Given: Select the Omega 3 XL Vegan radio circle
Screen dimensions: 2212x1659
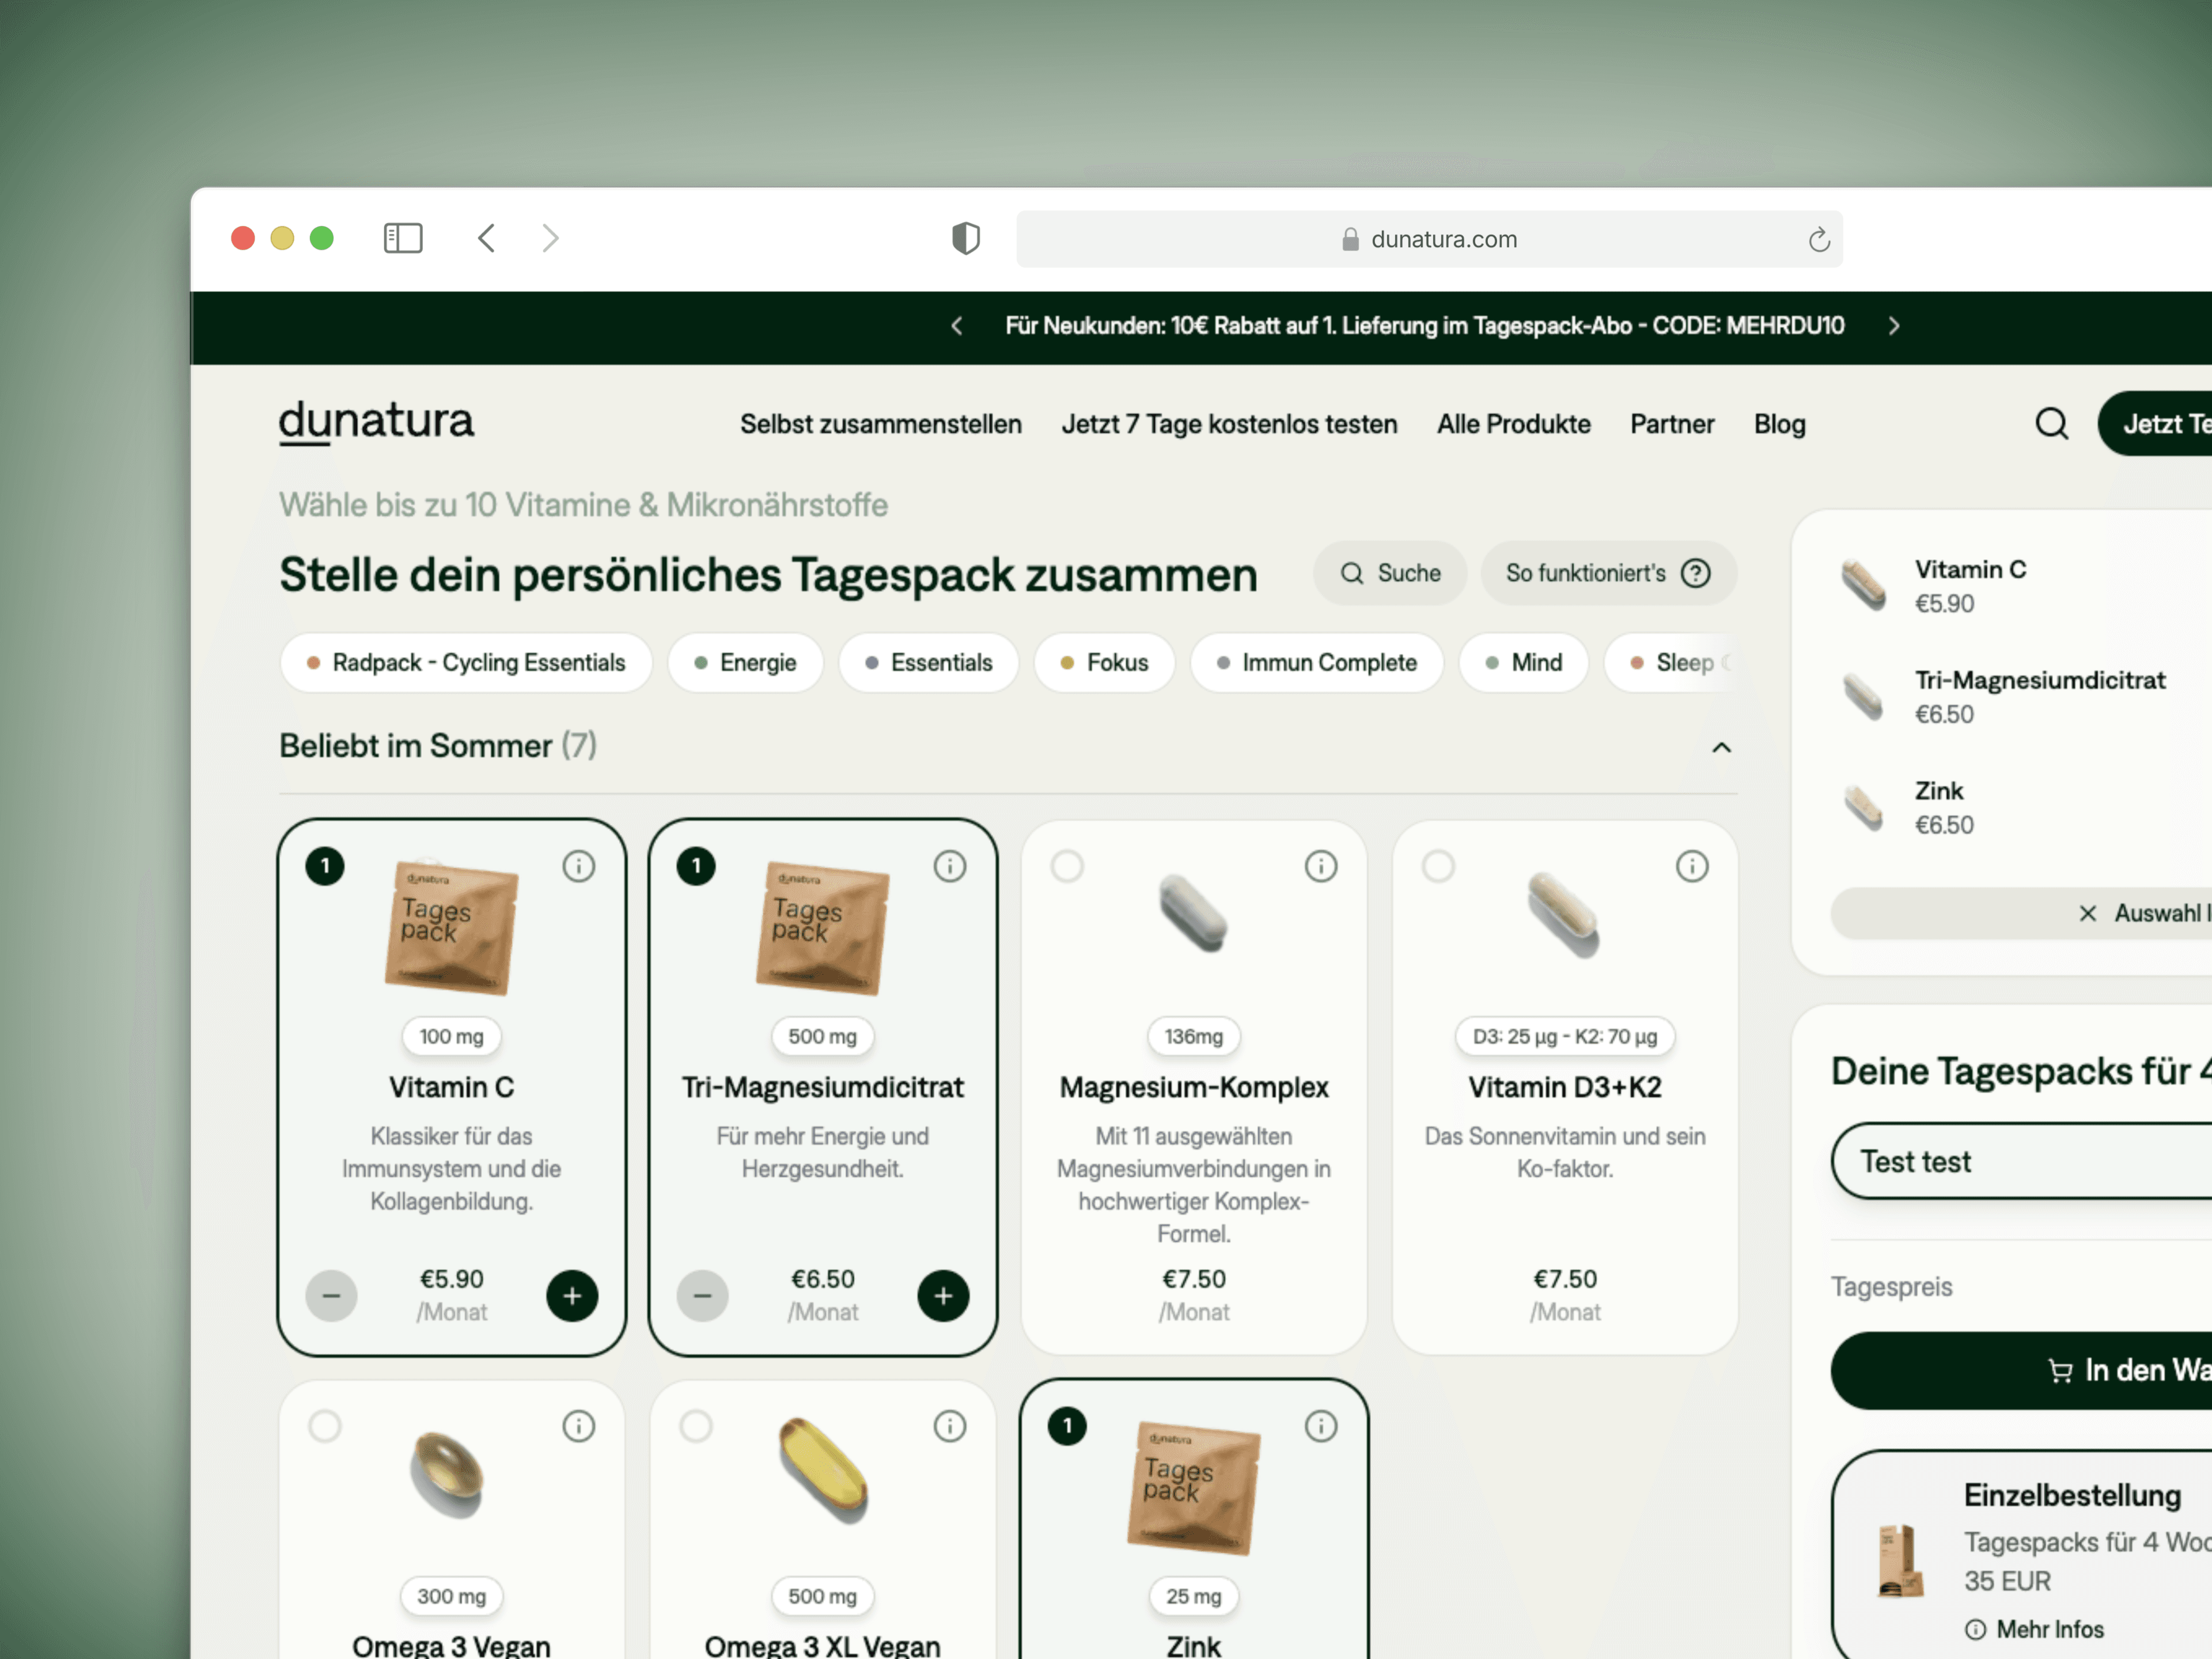Looking at the screenshot, I should [696, 1426].
